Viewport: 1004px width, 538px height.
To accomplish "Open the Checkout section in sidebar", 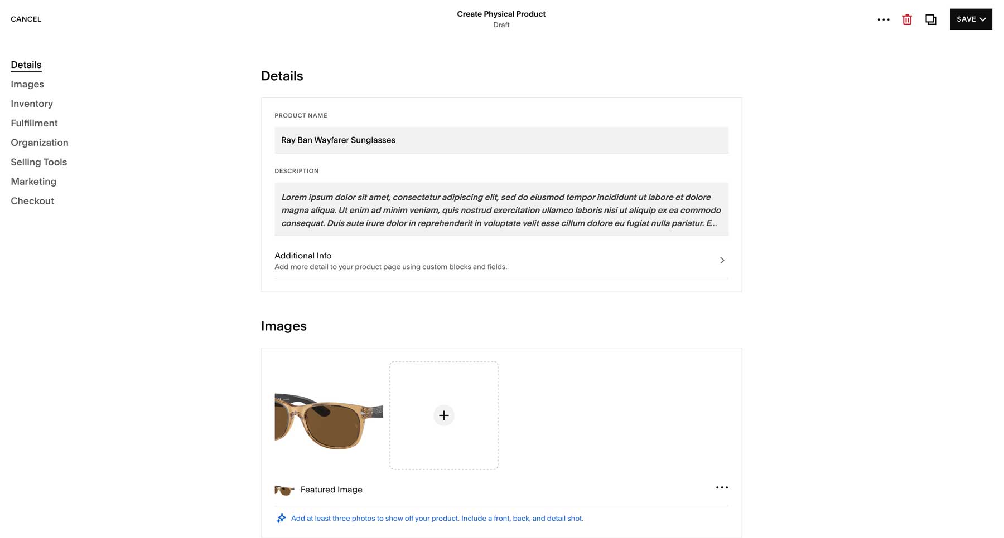I will pos(32,200).
